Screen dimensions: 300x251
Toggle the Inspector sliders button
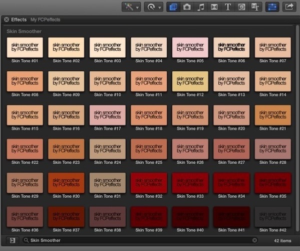point(272,7)
